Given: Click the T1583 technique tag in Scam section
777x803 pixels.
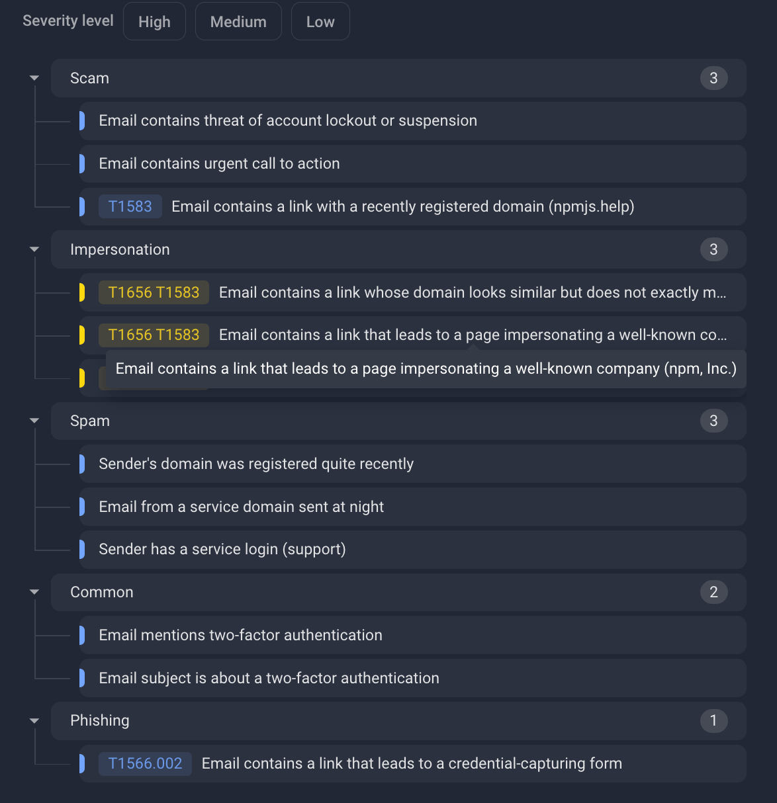Looking at the screenshot, I should click(x=130, y=206).
